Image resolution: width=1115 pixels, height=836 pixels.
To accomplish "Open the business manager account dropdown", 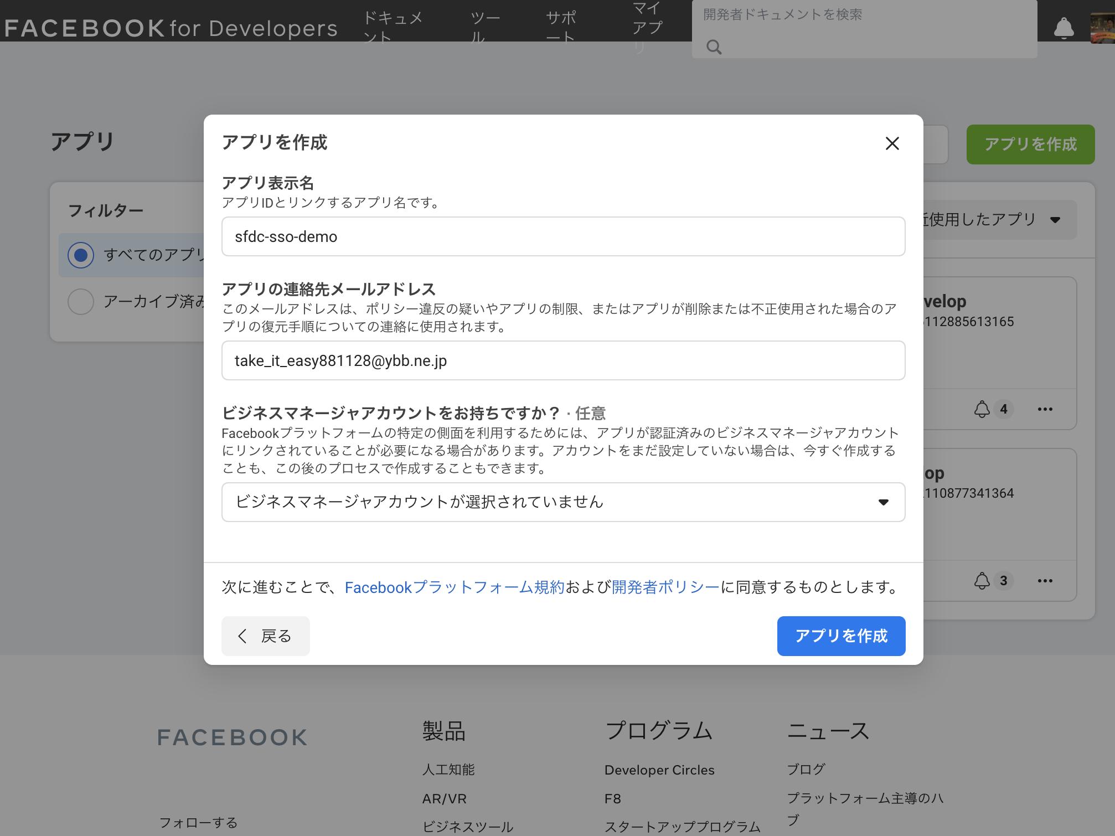I will [x=563, y=502].
